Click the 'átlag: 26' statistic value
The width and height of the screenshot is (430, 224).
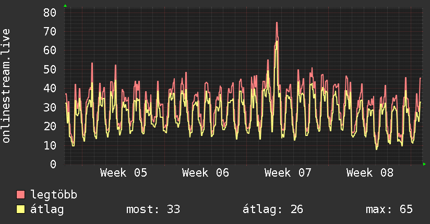coord(273,209)
